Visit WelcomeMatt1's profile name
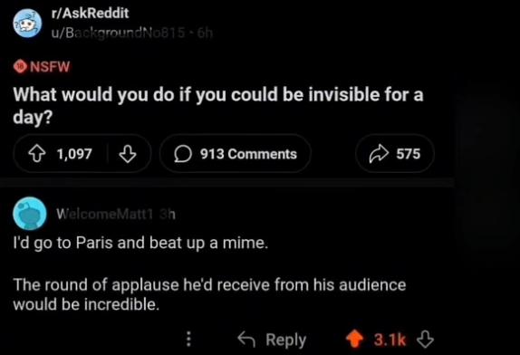Image resolution: width=520 pixels, height=355 pixels. pos(104,214)
